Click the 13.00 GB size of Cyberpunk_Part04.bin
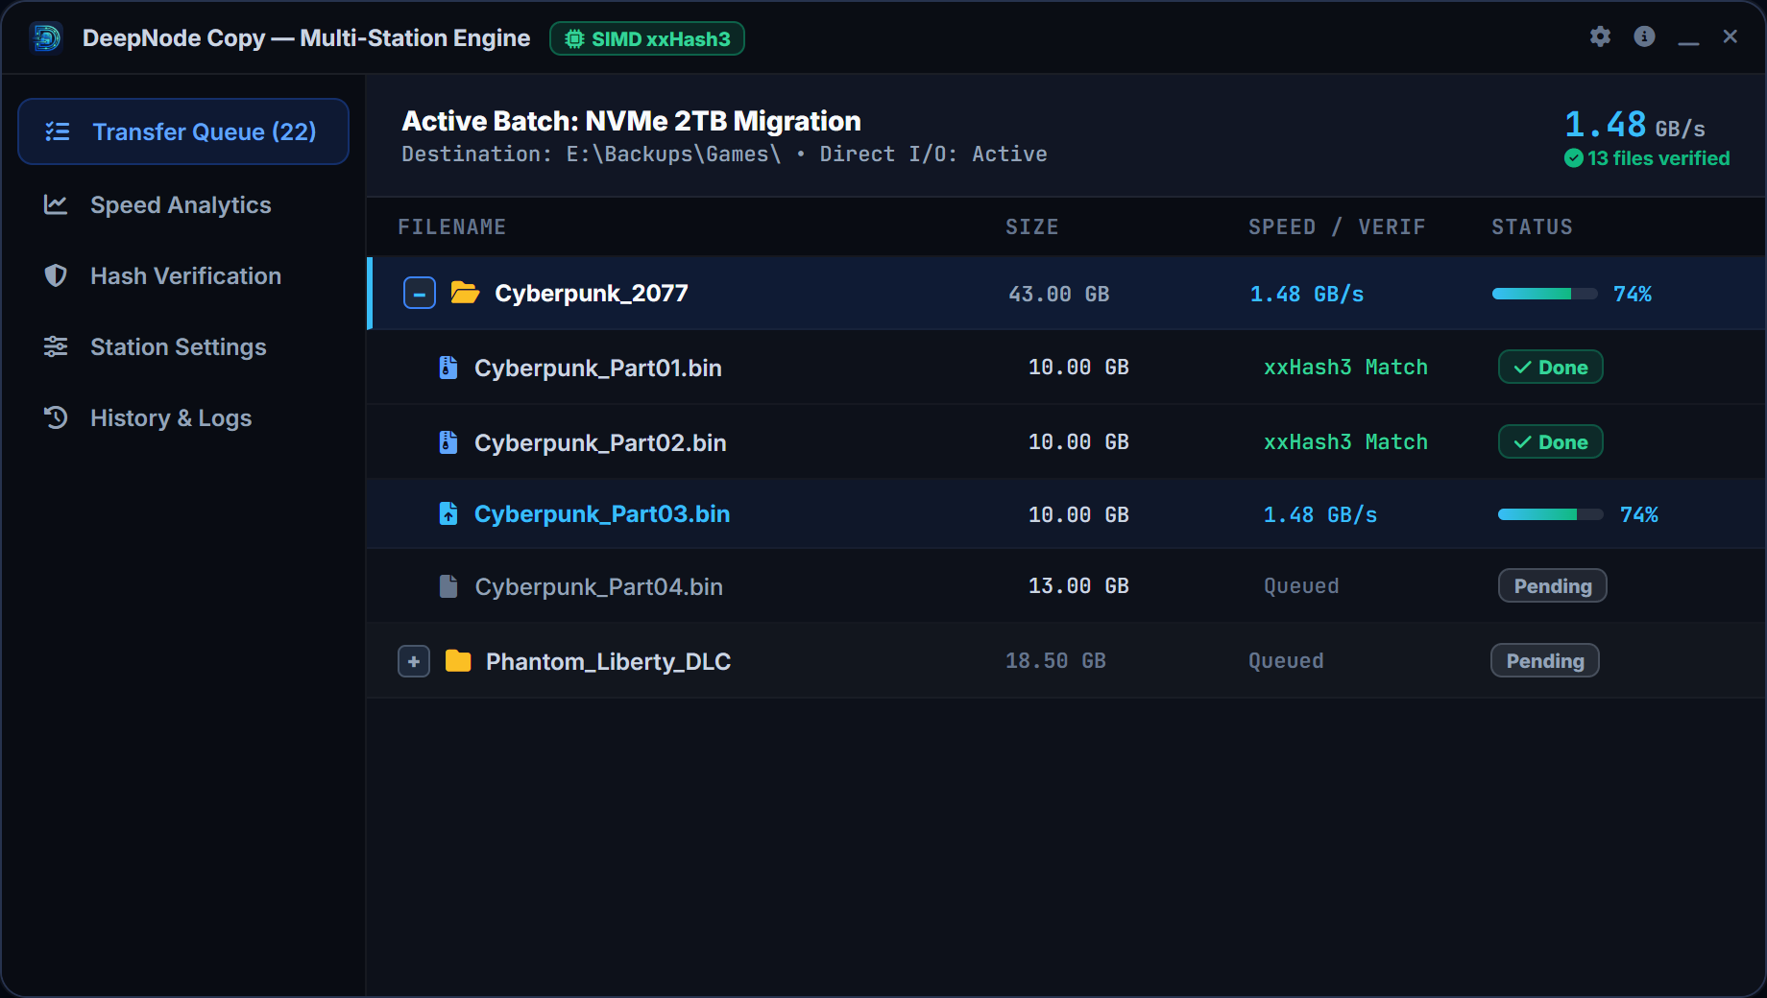The width and height of the screenshot is (1767, 998). pyautogui.click(x=1078, y=586)
